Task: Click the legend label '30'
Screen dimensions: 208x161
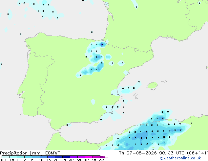Action: pos(71,160)
